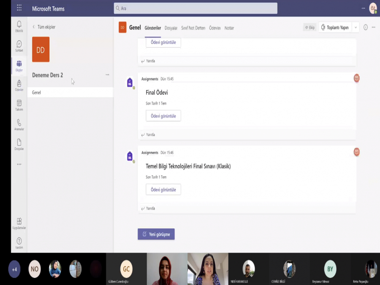380x285 pixels.
Task: Open the Sınıf Not Defteri tab
Action: pyautogui.click(x=193, y=28)
